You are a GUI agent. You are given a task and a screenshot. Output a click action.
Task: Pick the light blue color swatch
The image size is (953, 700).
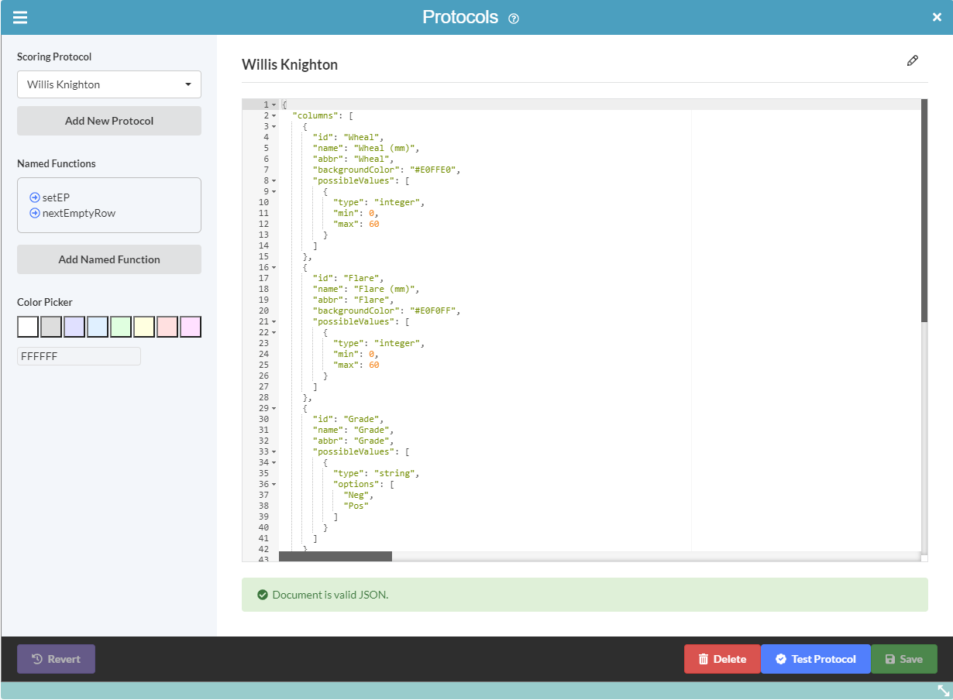click(98, 327)
